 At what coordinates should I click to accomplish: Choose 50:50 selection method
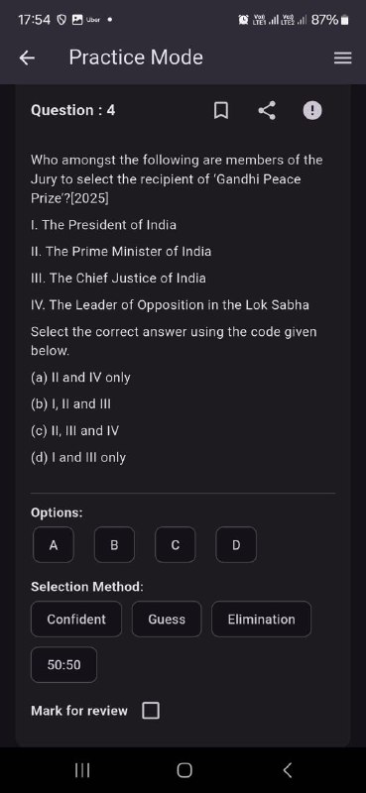pos(63,664)
